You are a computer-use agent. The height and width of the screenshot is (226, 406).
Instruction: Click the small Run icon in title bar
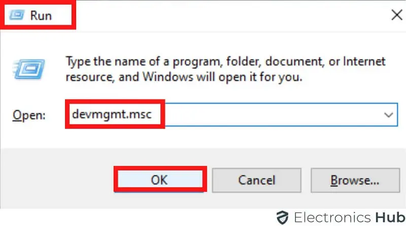16,15
